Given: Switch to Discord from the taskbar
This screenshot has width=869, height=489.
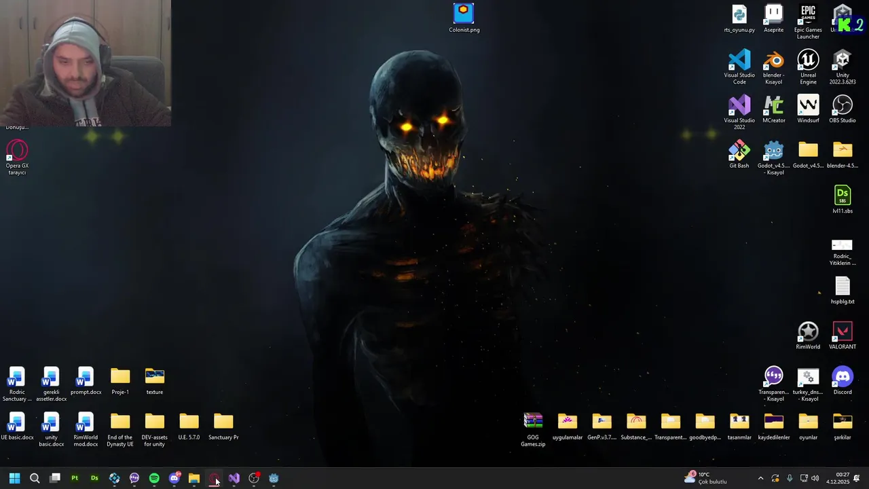Looking at the screenshot, I should coord(174,478).
